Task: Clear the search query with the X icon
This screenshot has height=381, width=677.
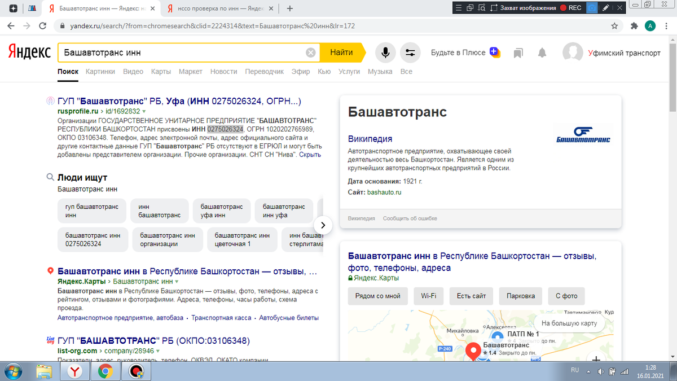Action: (311, 52)
